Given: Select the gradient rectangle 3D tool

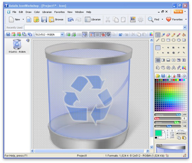Looking at the screenshot, I should click(184, 40).
